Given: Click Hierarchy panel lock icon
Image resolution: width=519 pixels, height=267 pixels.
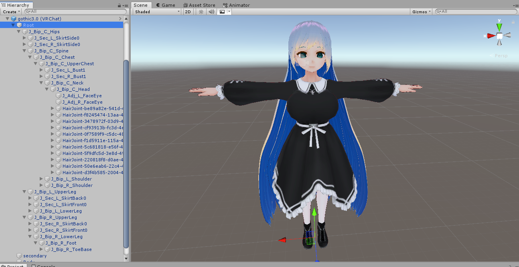Looking at the screenshot, I should pos(120,5).
